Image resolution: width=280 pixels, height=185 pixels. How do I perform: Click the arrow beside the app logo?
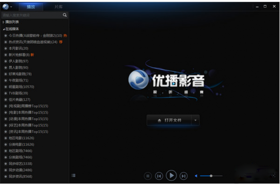[x=11, y=7]
